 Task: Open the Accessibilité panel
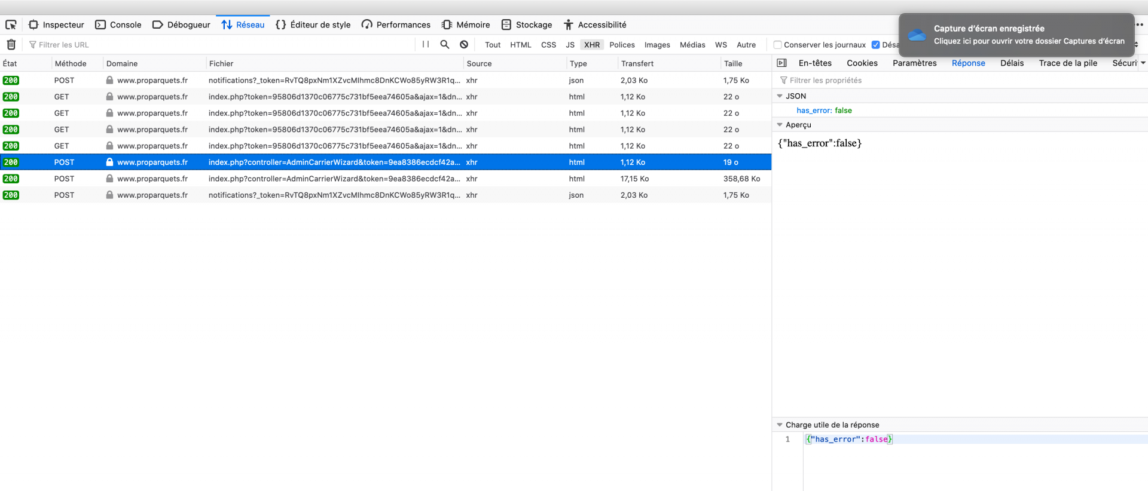coord(595,24)
